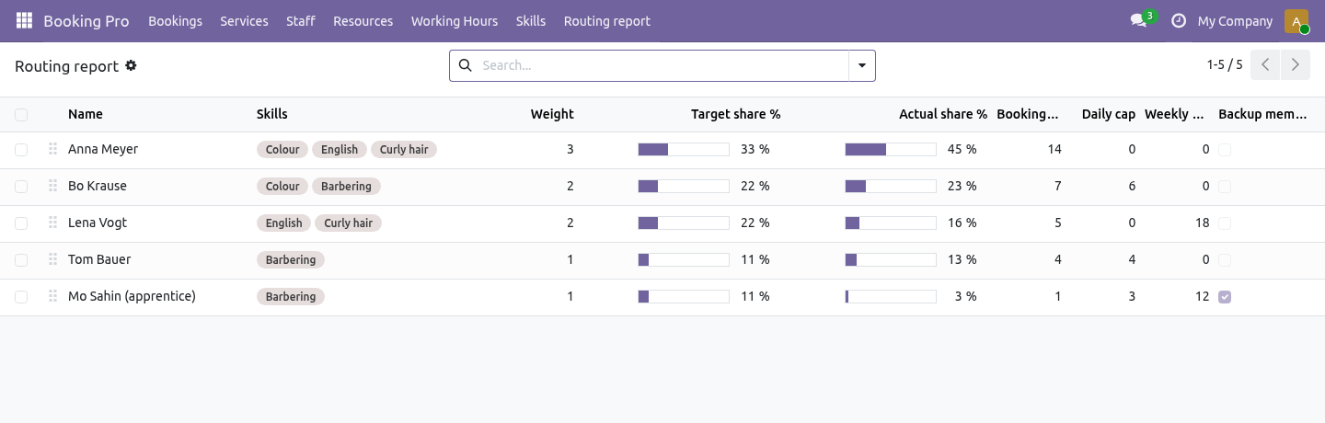Image resolution: width=1325 pixels, height=423 pixels.
Task: Click the search magnifier icon
Action: click(x=465, y=65)
